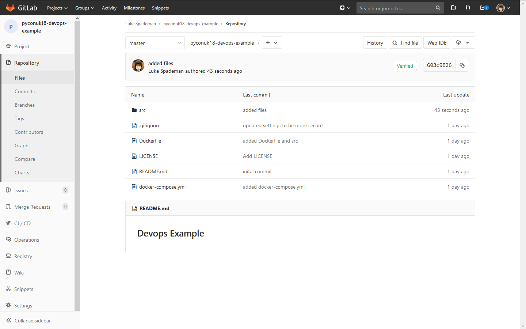Click the Verified badge
This screenshot has height=329, width=526.
(405, 65)
